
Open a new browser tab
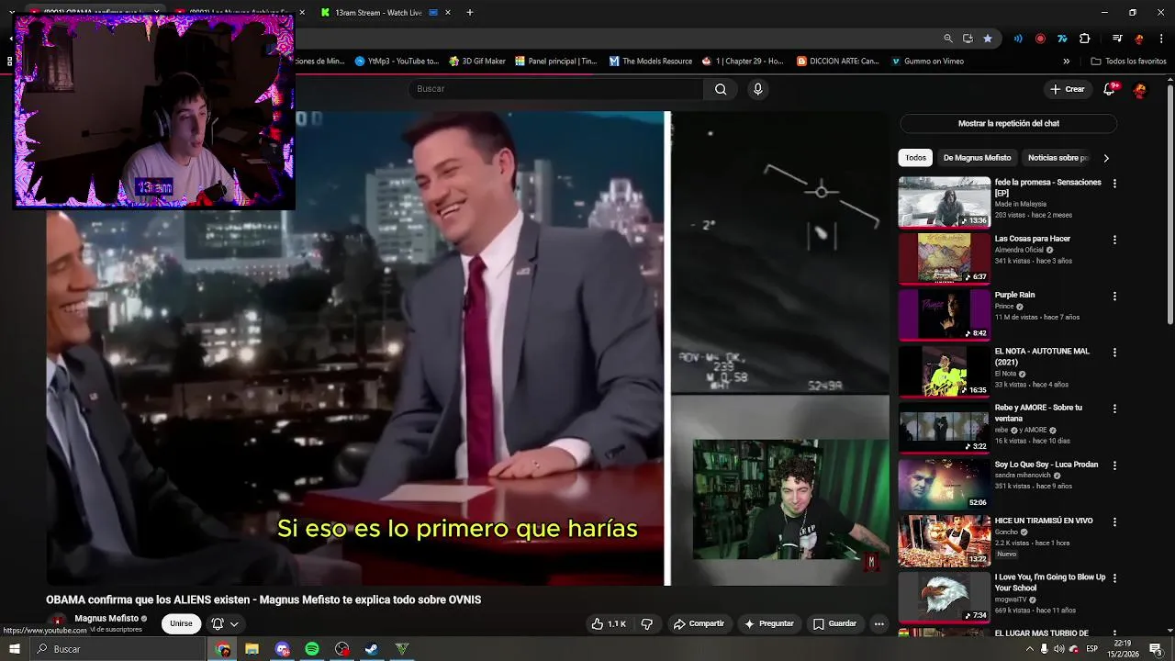(469, 13)
